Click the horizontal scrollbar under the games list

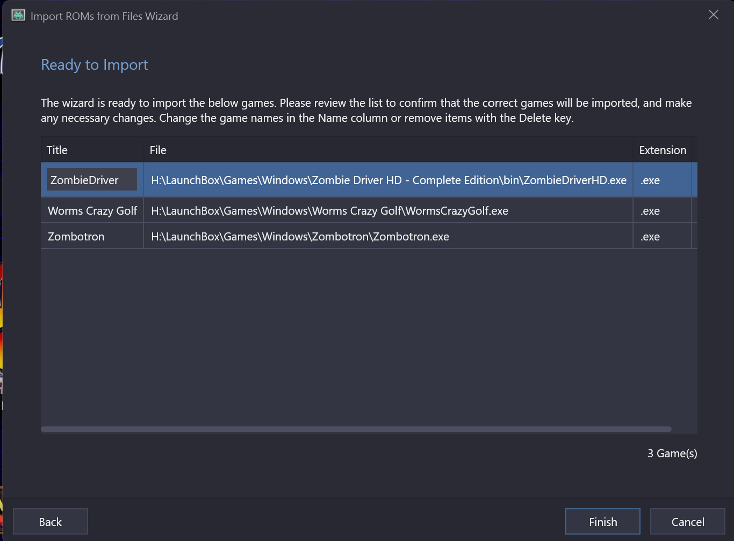pyautogui.click(x=356, y=429)
